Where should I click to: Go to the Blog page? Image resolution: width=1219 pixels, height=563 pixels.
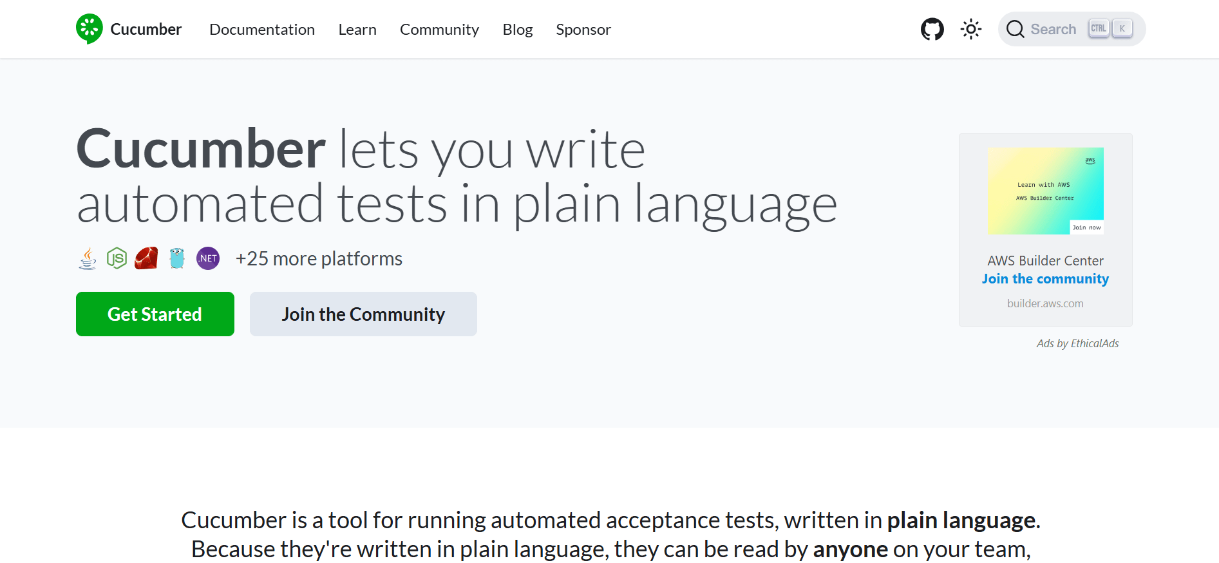coord(518,30)
